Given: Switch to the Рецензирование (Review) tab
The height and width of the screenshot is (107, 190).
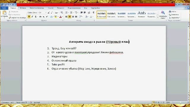Looking at the screenshot, I should 74,8.
